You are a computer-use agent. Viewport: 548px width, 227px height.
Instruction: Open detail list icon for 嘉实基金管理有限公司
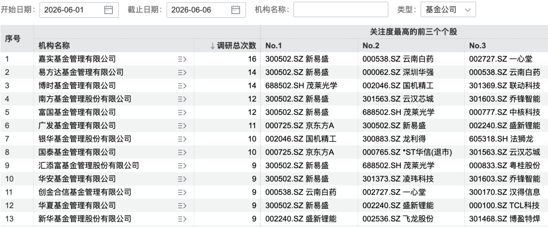click(x=182, y=59)
